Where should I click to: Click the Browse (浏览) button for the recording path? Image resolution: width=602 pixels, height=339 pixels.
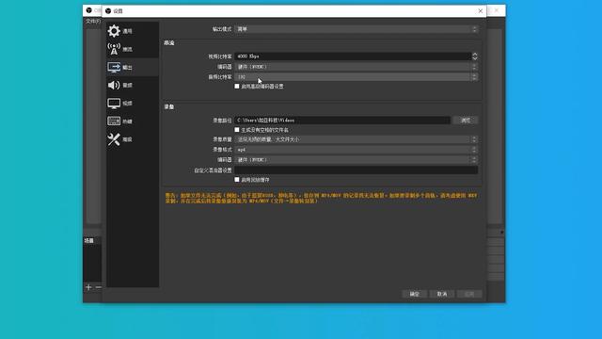[x=466, y=121]
